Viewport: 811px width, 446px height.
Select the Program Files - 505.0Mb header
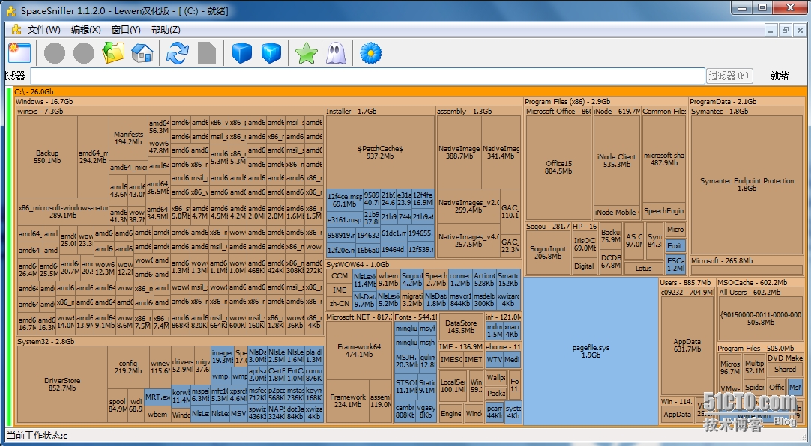tap(761, 349)
